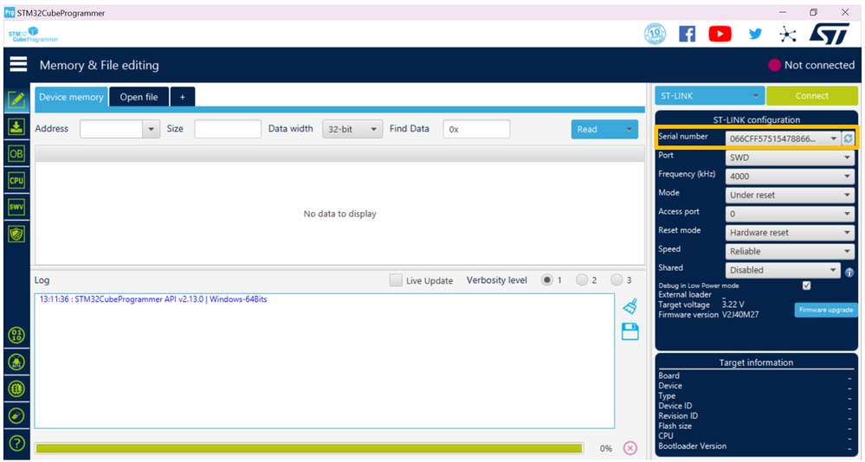
Task: Select verbosity level 1
Action: 546,280
